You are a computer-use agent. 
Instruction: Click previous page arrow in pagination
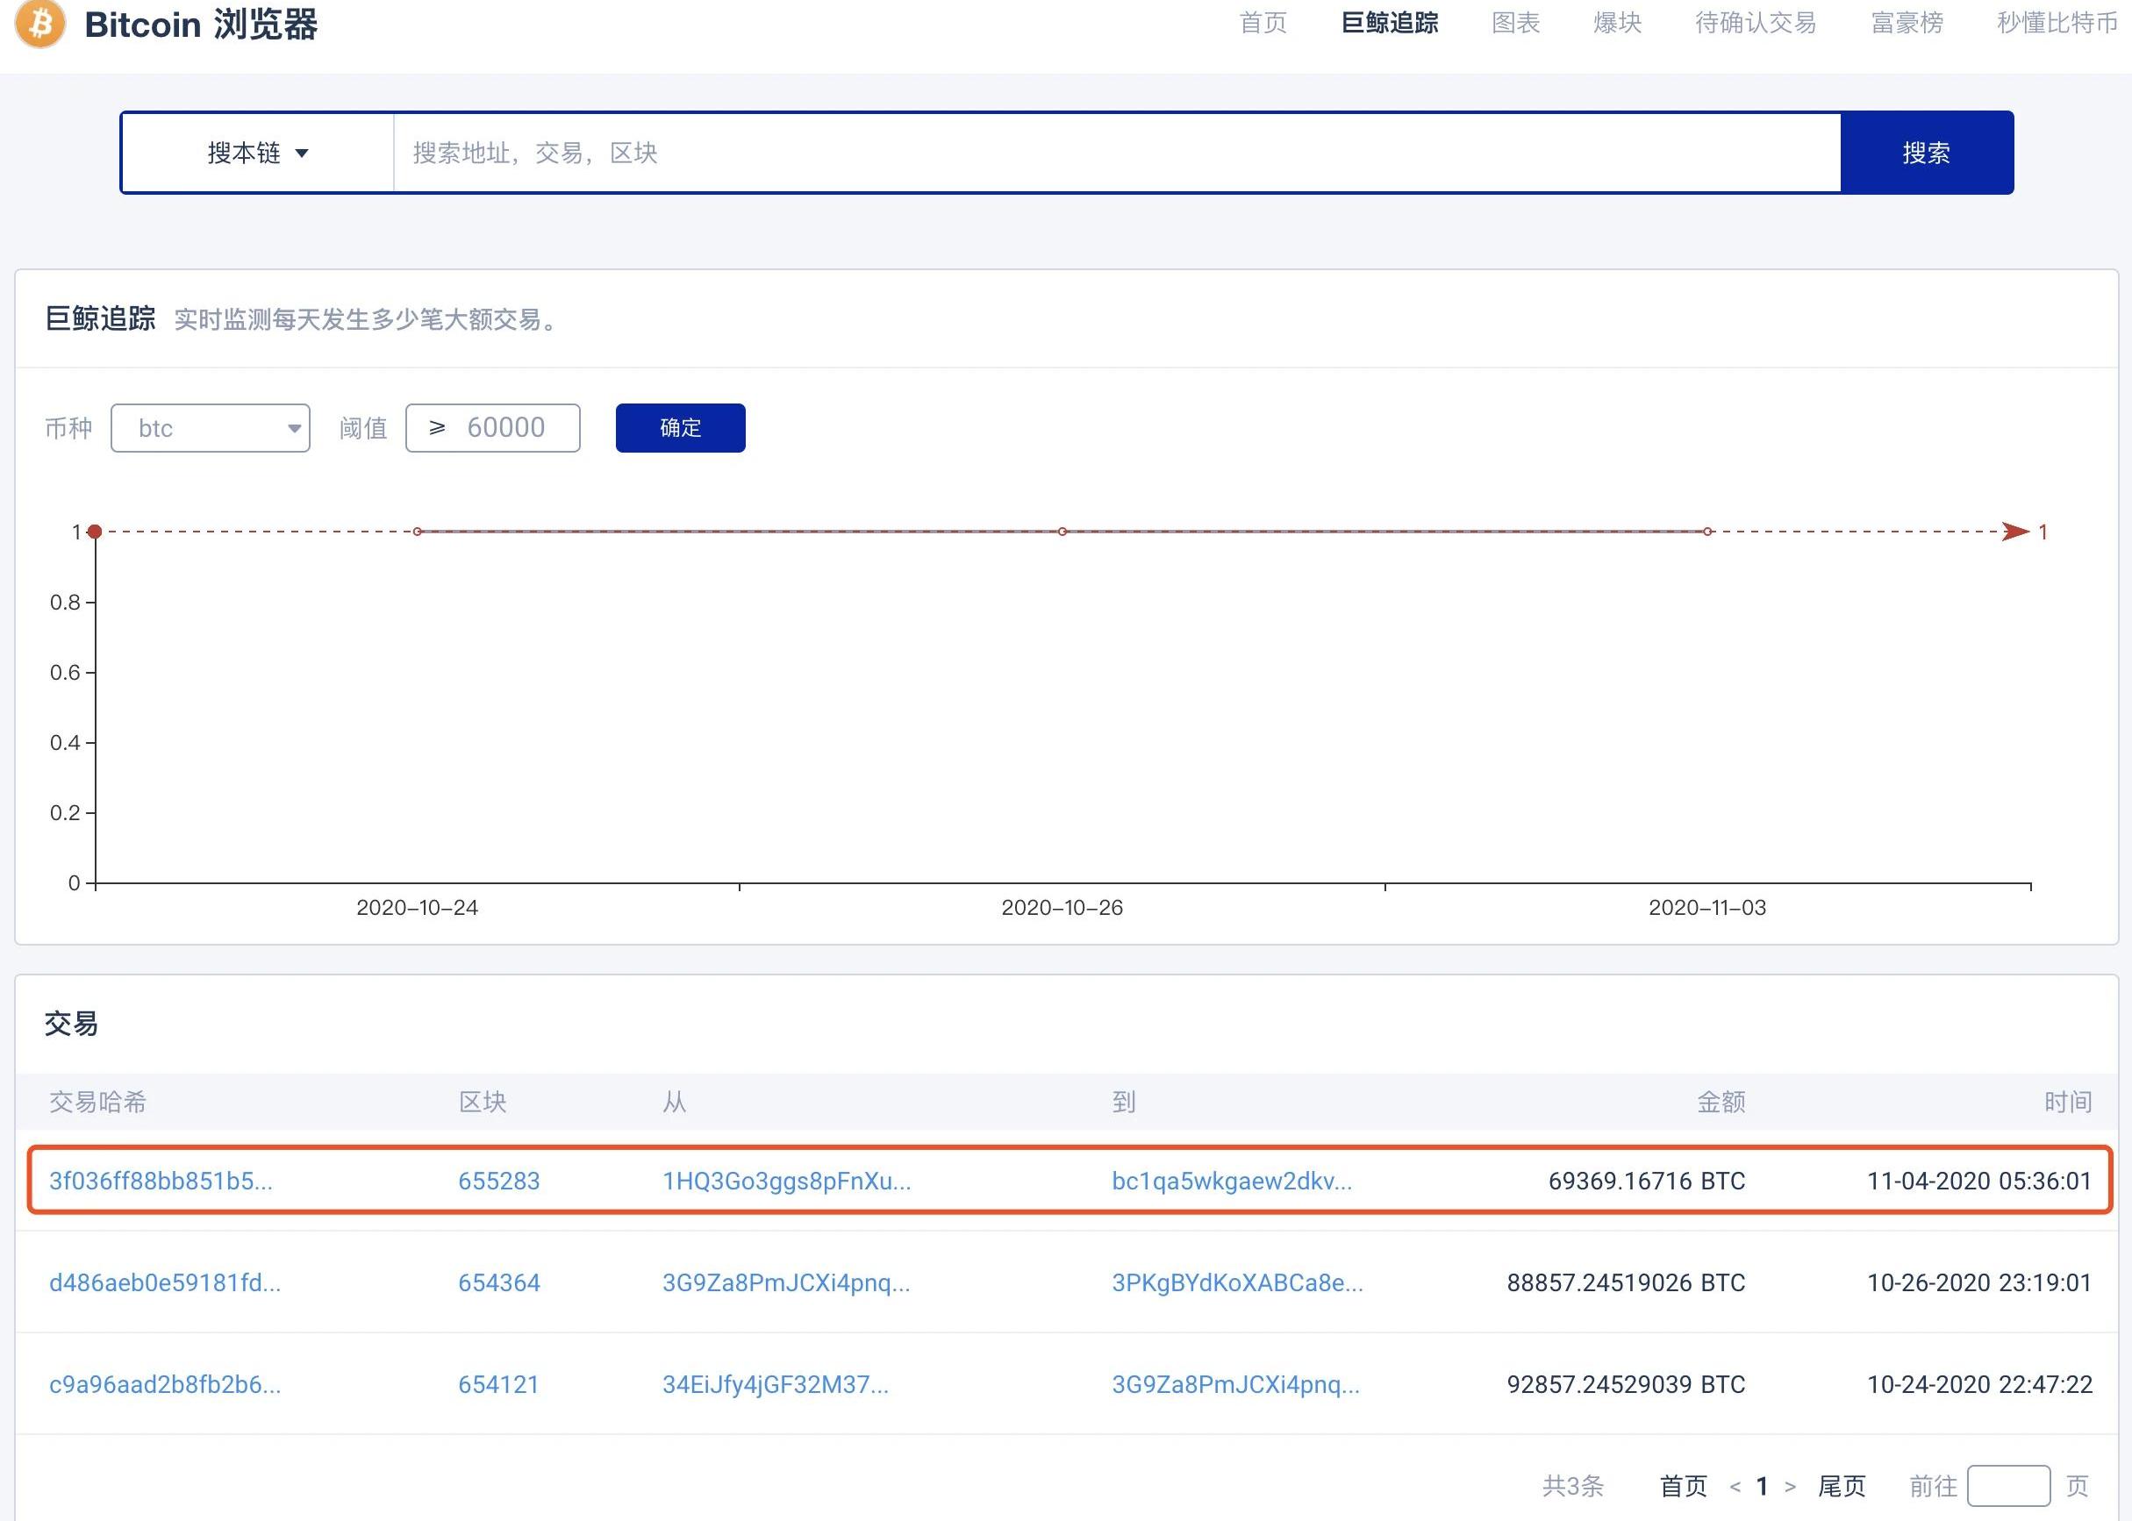(1735, 1486)
